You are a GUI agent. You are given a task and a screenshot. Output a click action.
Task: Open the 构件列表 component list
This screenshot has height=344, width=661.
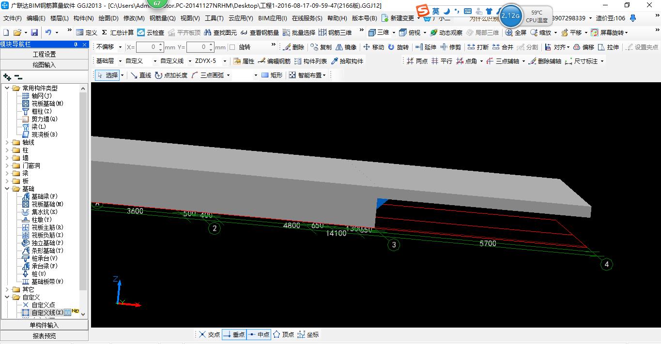click(310, 61)
